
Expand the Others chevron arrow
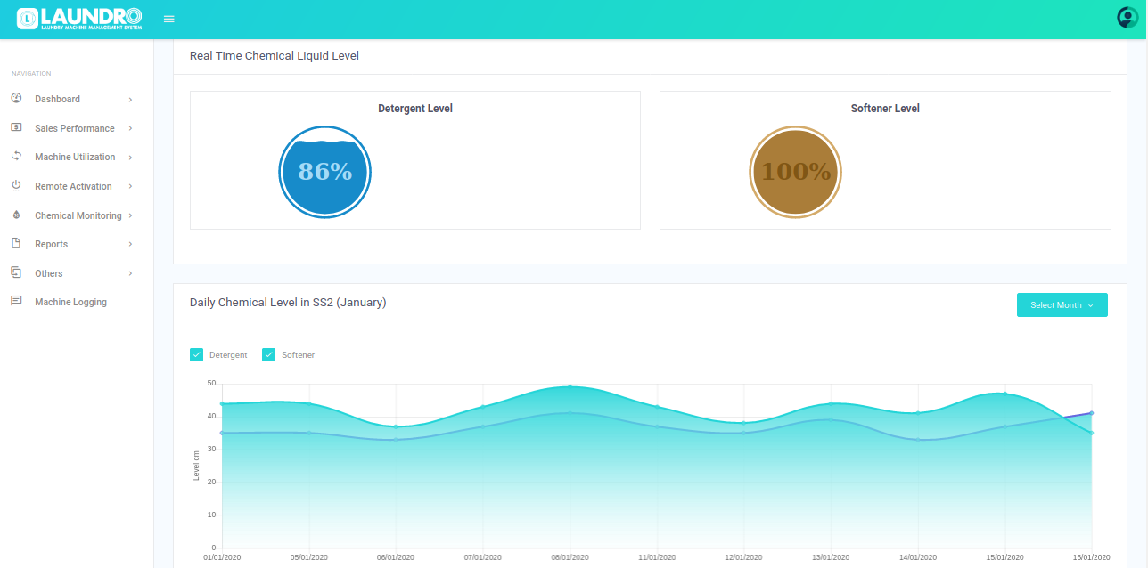click(x=130, y=273)
